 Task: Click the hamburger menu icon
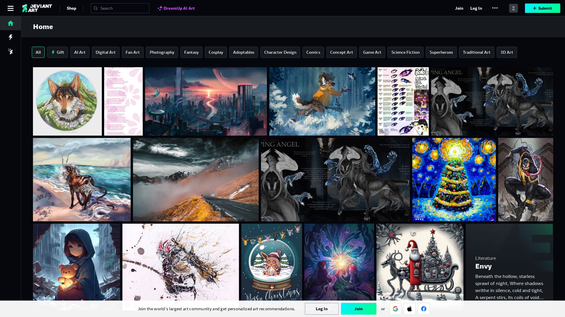[x=11, y=8]
